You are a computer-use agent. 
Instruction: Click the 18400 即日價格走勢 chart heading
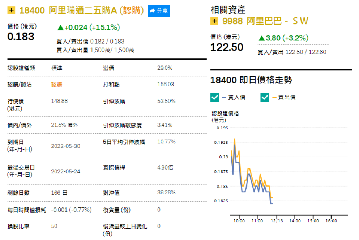point(251,80)
